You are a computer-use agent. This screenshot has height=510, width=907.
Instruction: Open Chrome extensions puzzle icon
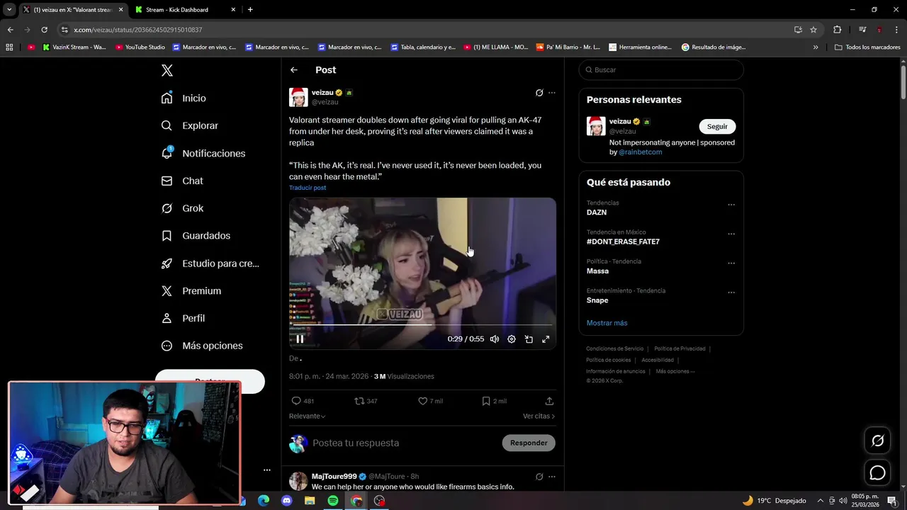[837, 30]
